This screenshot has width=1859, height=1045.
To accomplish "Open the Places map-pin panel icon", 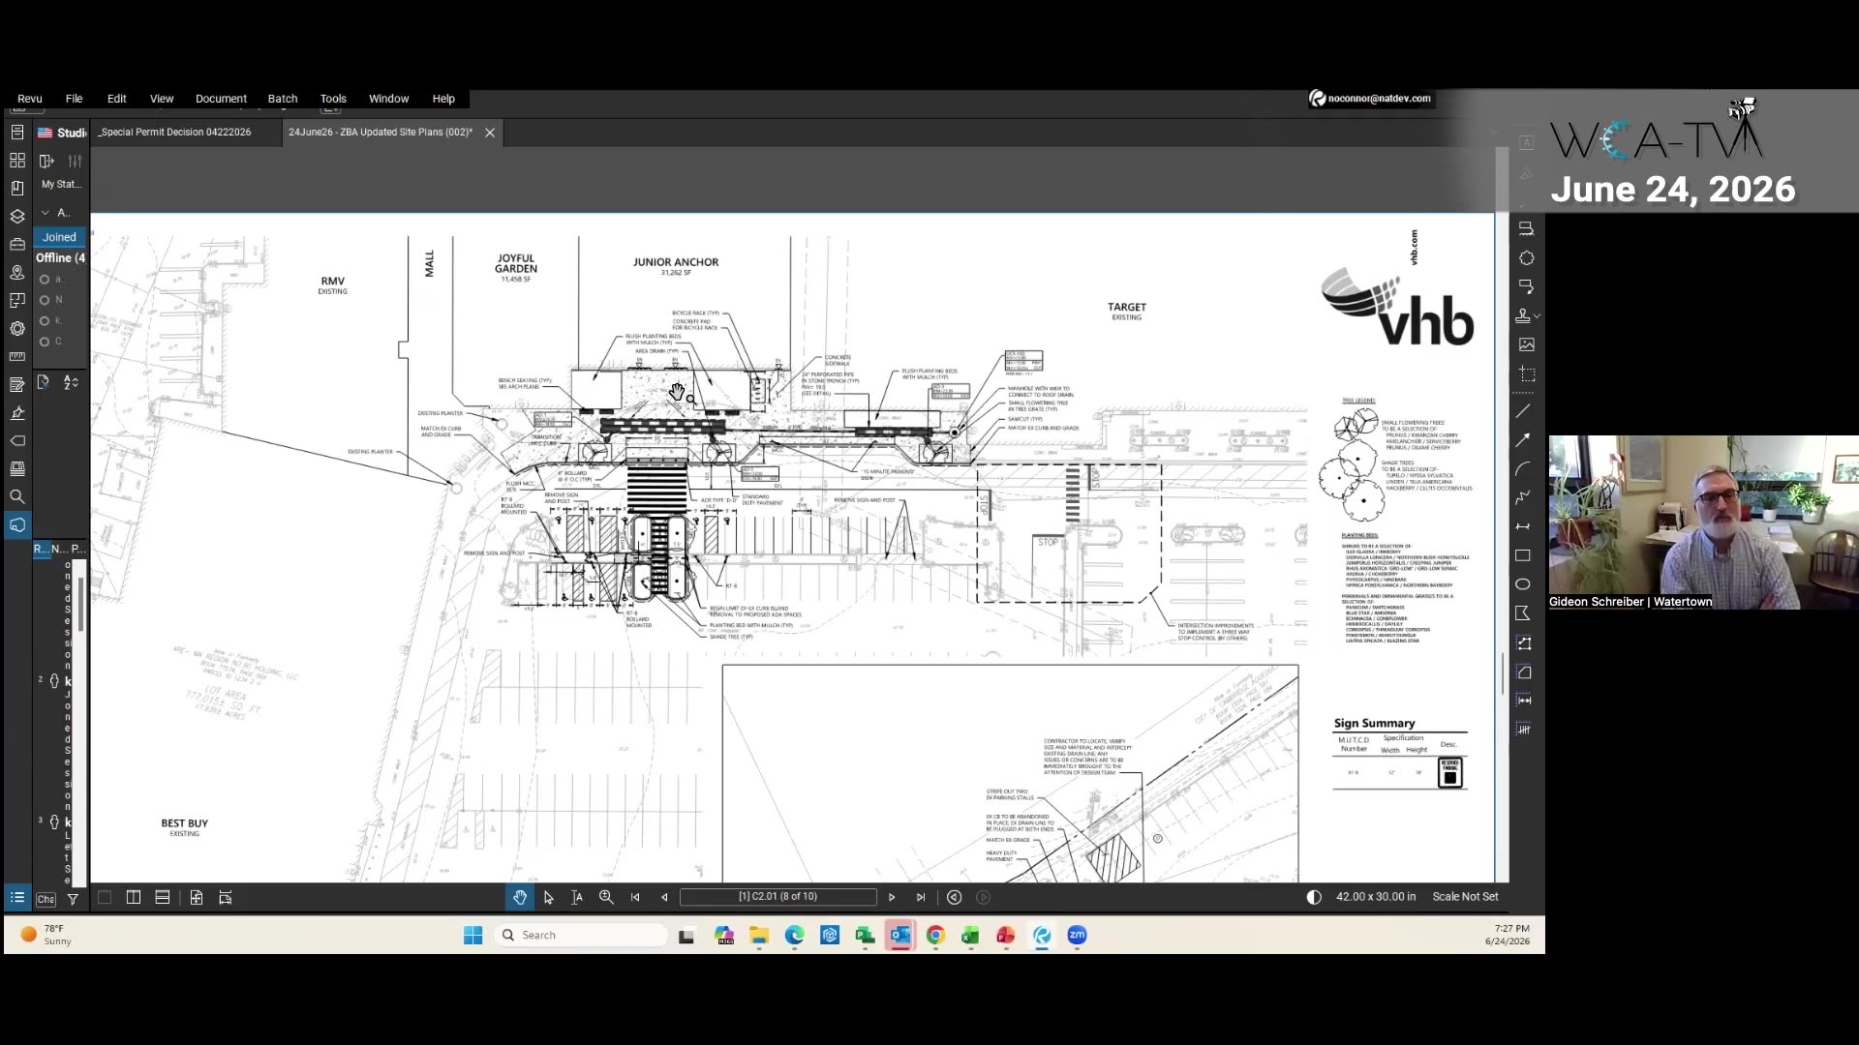I will 17,272.
